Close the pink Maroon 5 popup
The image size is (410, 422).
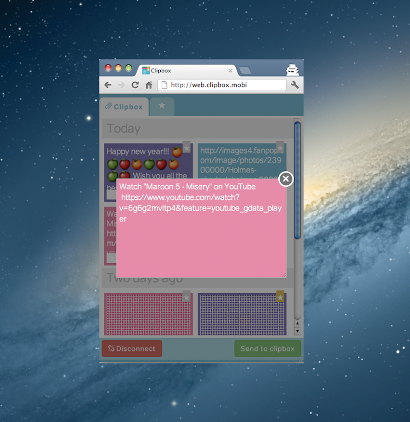(x=286, y=179)
